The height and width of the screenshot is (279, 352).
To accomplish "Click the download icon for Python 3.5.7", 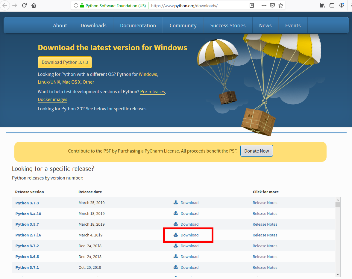I will (175, 224).
